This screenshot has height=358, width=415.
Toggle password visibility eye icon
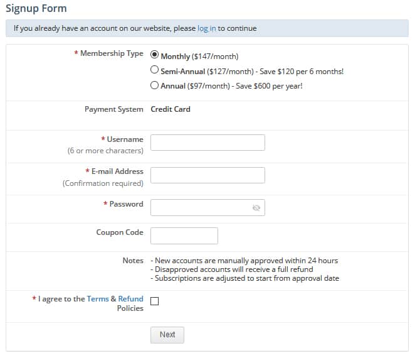[x=256, y=208]
